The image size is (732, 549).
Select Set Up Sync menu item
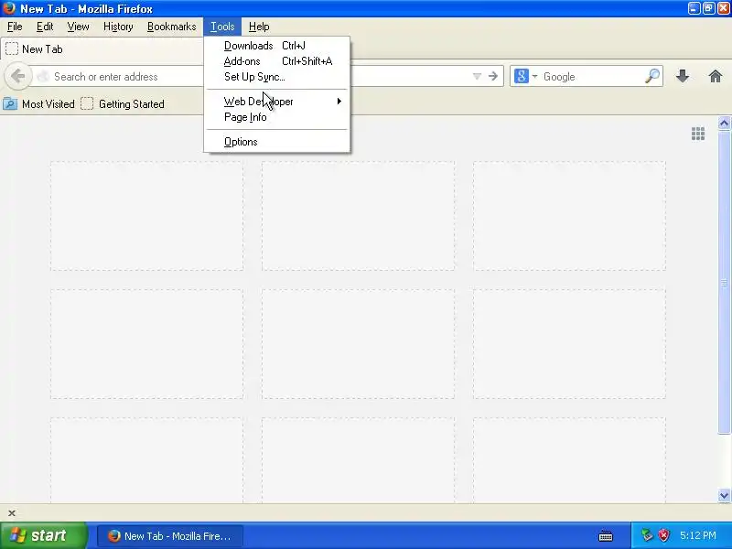click(277, 77)
